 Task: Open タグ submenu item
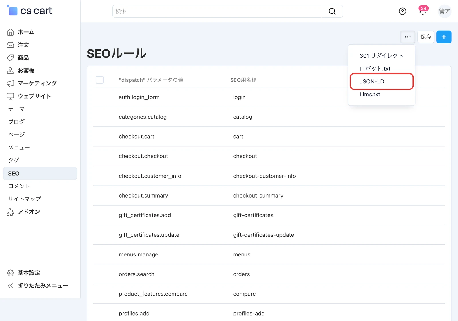click(13, 160)
